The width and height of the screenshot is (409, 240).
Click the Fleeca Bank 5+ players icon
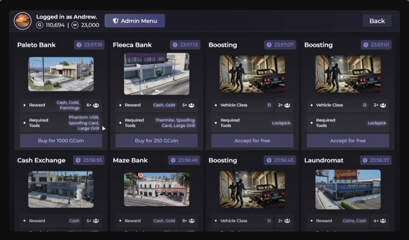[191, 105]
